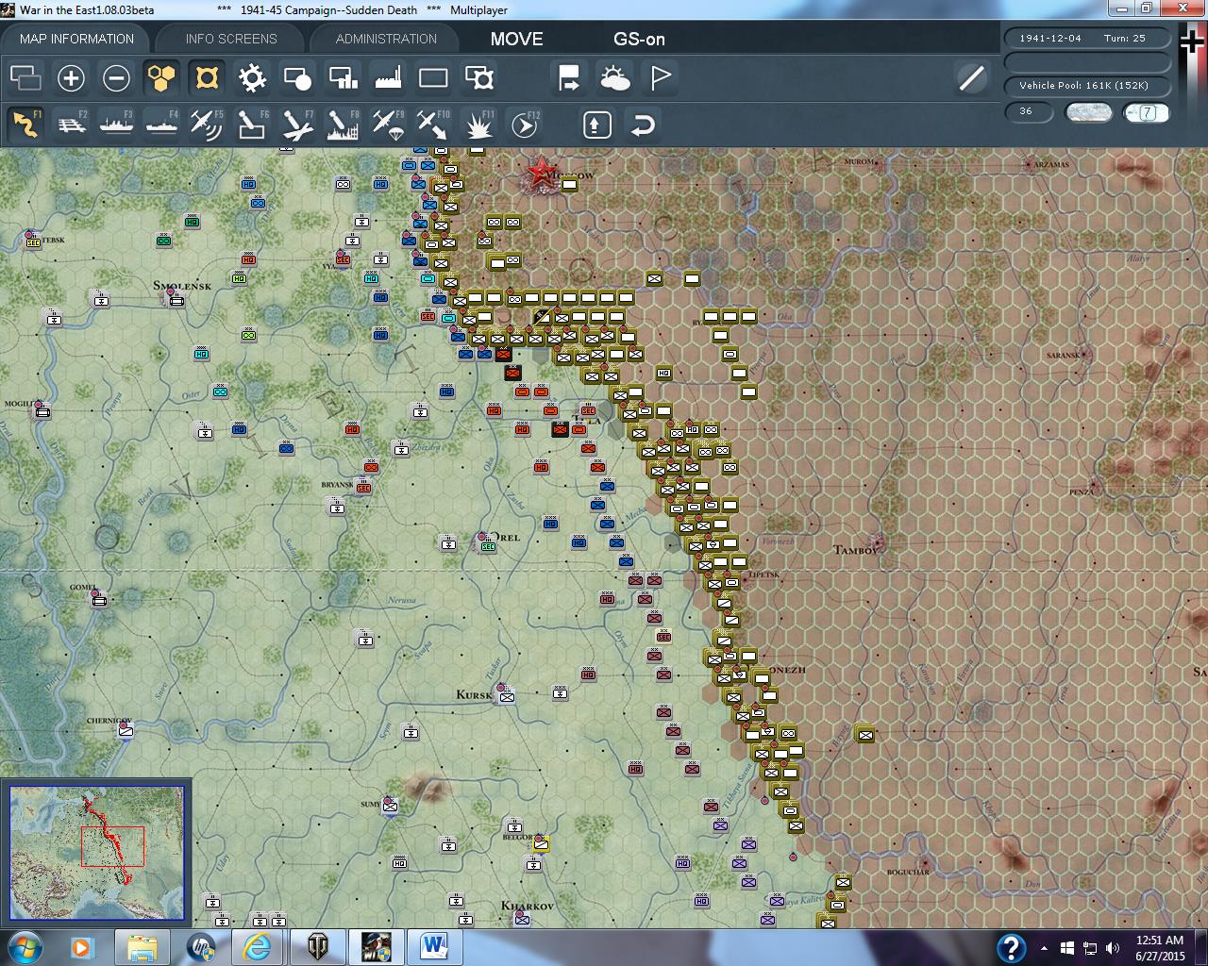Click the Saransk city label
Image resolution: width=1208 pixels, height=966 pixels.
(1063, 356)
